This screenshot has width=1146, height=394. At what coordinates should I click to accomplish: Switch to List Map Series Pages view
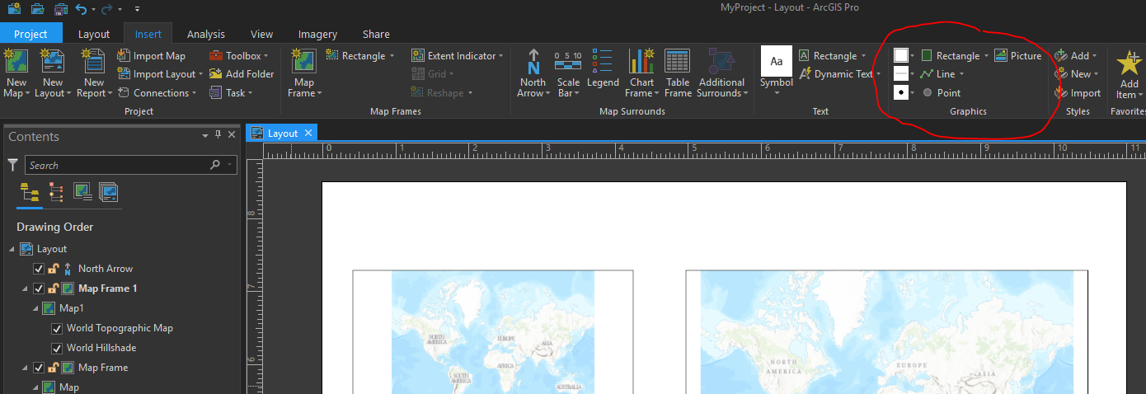109,193
